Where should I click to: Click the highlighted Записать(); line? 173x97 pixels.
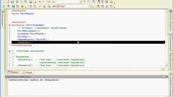coord(88,42)
